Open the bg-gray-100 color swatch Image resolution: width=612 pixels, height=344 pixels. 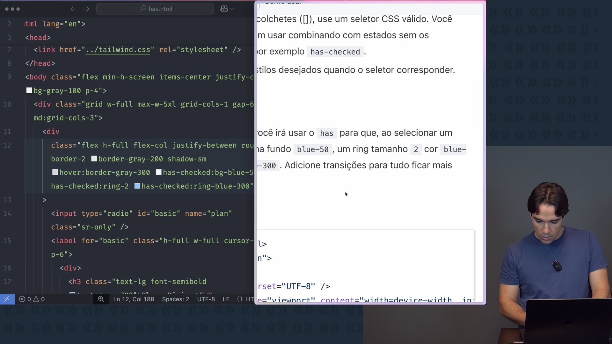[x=29, y=90]
